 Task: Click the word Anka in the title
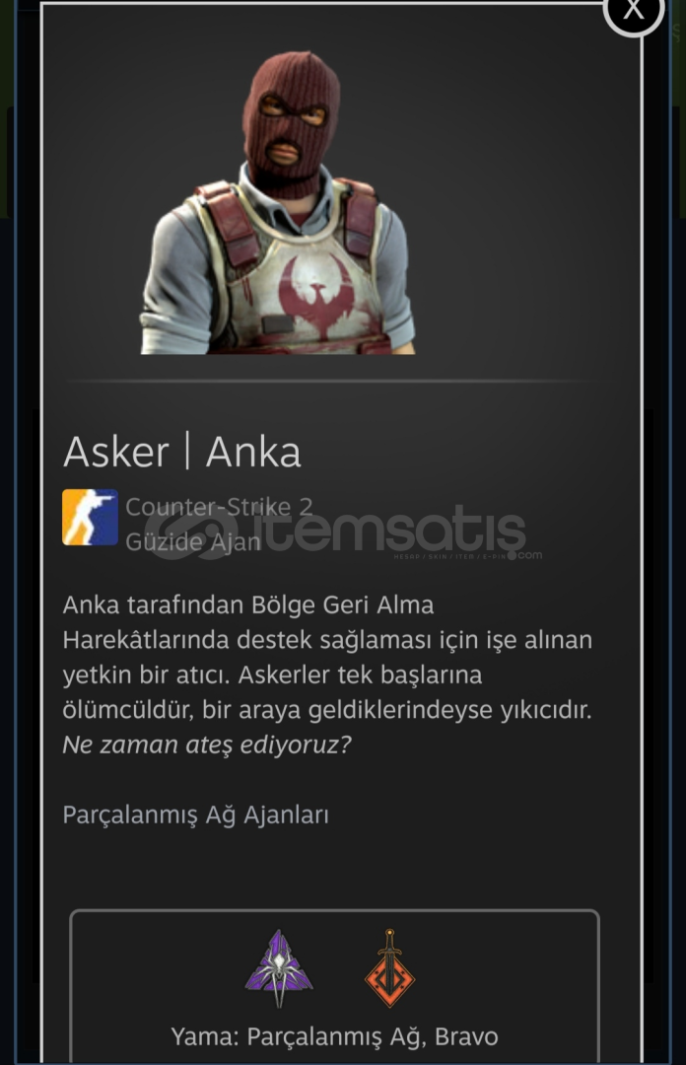(x=253, y=452)
